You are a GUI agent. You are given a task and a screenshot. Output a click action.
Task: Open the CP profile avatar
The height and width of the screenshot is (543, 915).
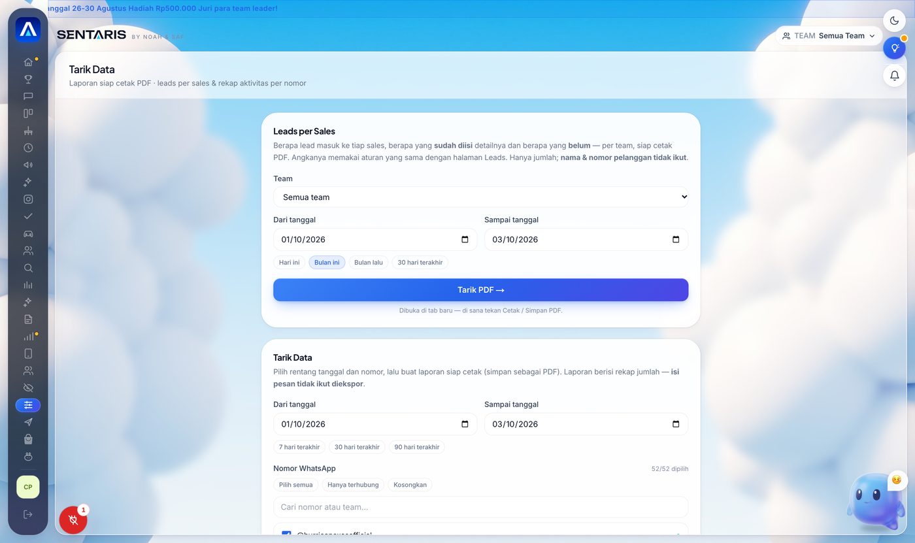pyautogui.click(x=28, y=487)
